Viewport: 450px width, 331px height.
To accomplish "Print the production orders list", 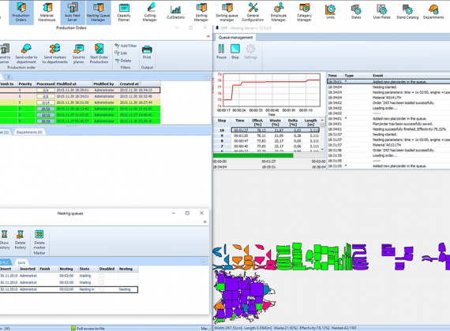I will coord(147,52).
